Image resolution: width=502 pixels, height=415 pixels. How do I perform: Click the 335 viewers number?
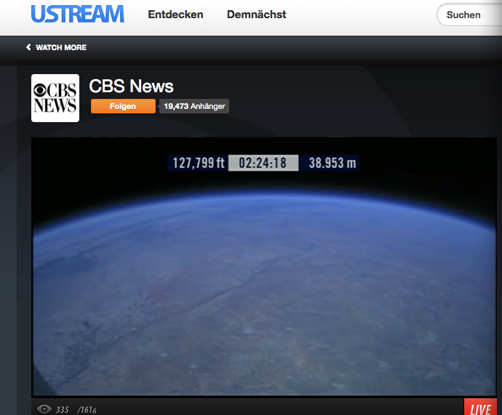(62, 410)
